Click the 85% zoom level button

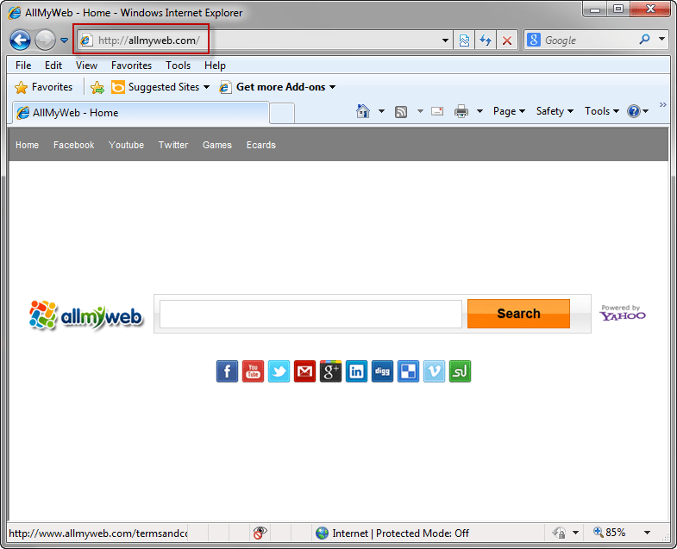click(x=610, y=533)
